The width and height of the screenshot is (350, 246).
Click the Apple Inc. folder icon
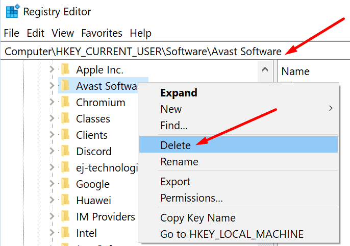(66, 69)
